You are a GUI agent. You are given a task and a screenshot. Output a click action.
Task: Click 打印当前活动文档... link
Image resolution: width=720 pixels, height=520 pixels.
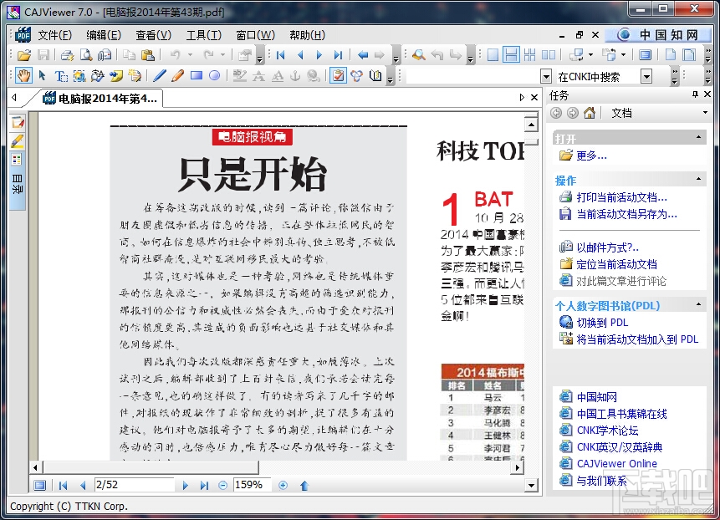coord(621,197)
